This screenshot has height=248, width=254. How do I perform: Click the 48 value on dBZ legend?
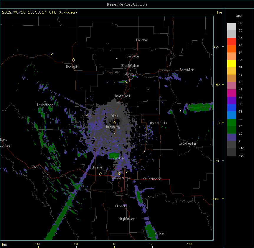point(240,75)
